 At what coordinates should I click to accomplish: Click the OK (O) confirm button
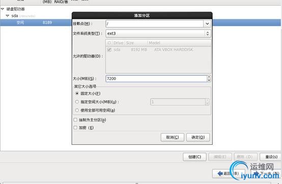coord(198,137)
